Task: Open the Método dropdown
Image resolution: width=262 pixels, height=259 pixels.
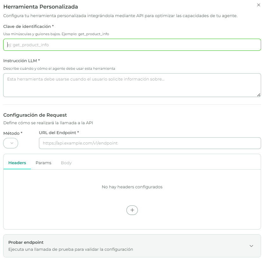Action: pos(11,143)
